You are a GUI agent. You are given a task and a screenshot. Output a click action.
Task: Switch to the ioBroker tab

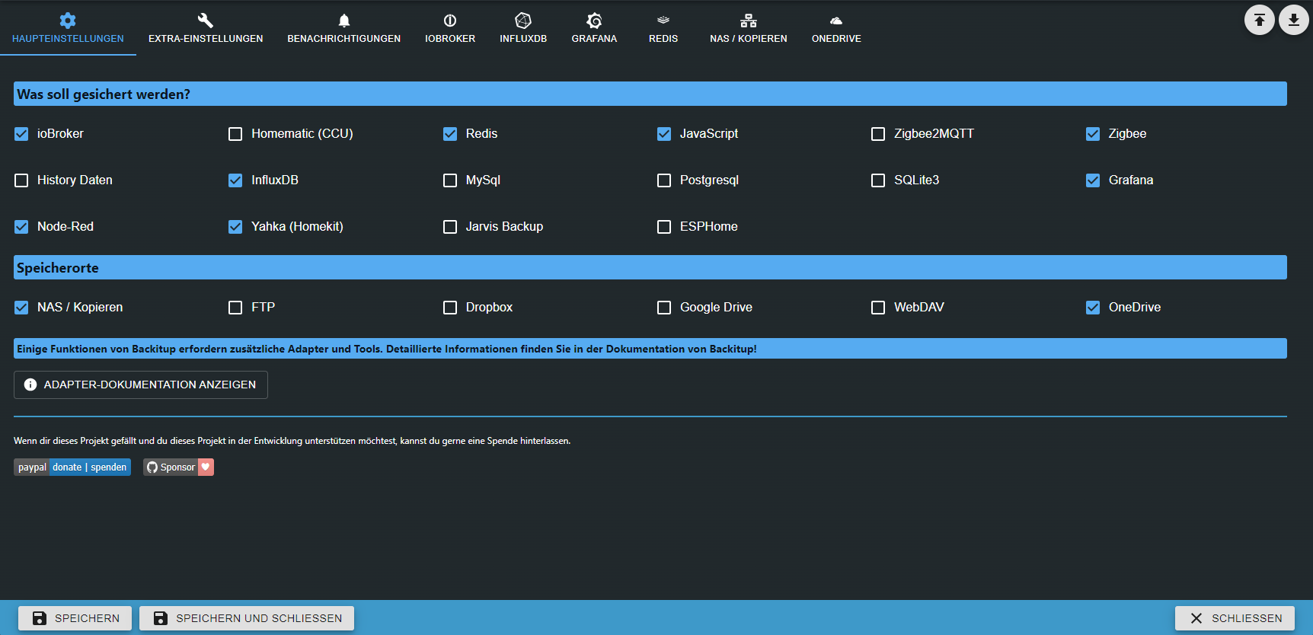pyautogui.click(x=449, y=29)
